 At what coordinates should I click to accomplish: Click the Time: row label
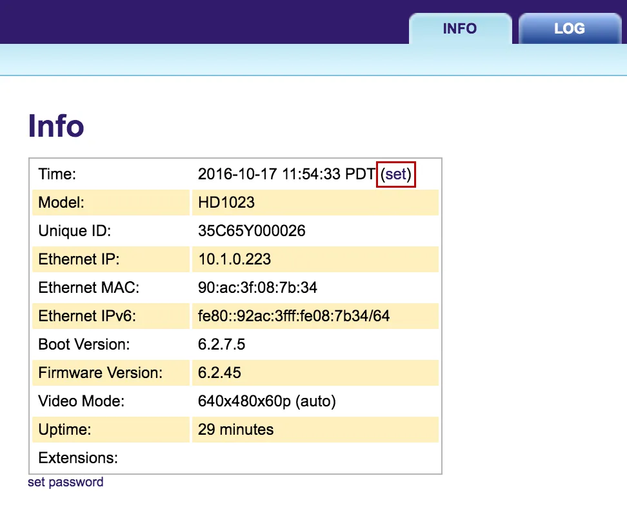coord(57,174)
